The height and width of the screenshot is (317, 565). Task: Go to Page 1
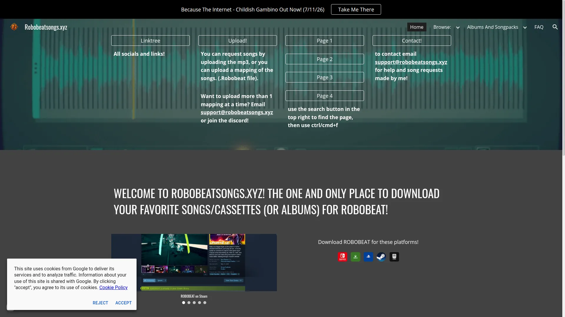click(x=325, y=41)
